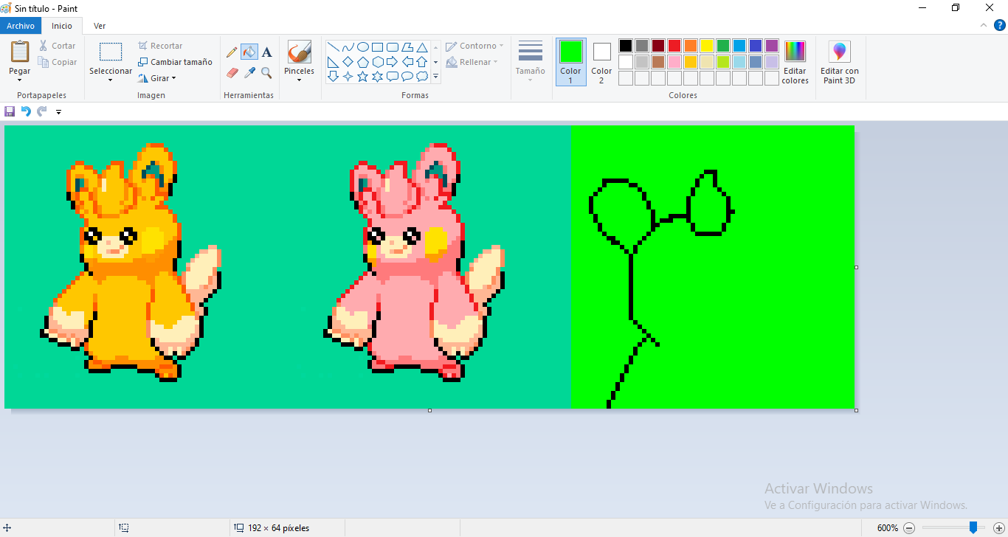This screenshot has height=537, width=1008.
Task: Switch active slot to Color 2
Action: [601, 62]
